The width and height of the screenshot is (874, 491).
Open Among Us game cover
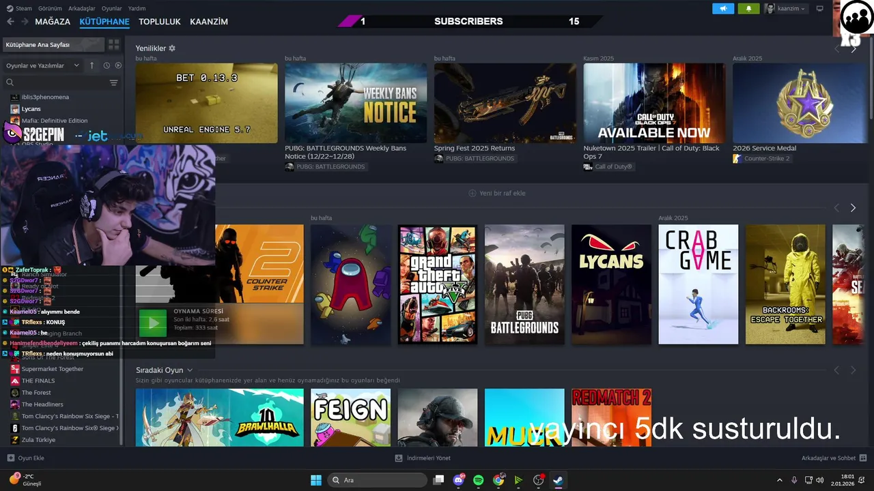pos(350,284)
